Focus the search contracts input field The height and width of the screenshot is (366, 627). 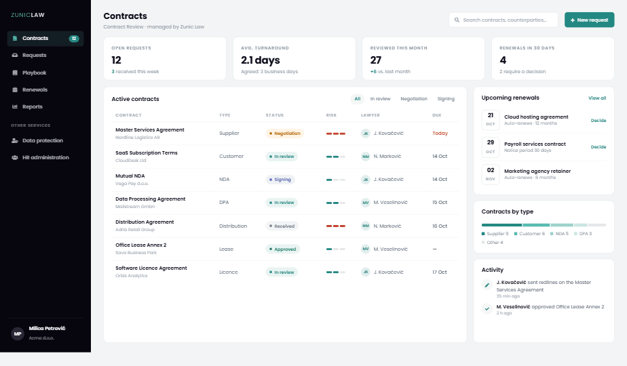503,20
